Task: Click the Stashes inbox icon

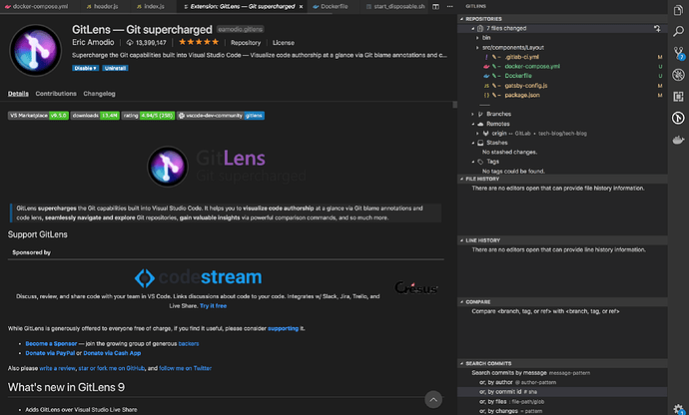Action: click(x=480, y=143)
